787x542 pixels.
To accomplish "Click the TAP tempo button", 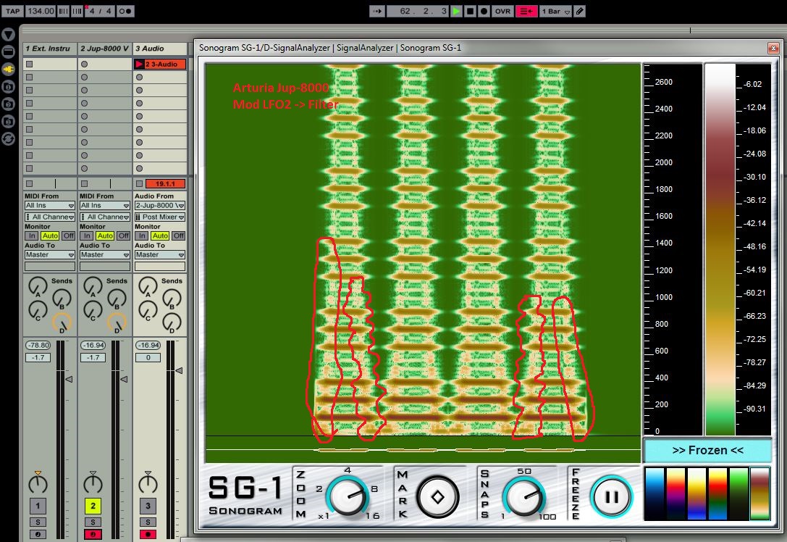I will coord(12,11).
